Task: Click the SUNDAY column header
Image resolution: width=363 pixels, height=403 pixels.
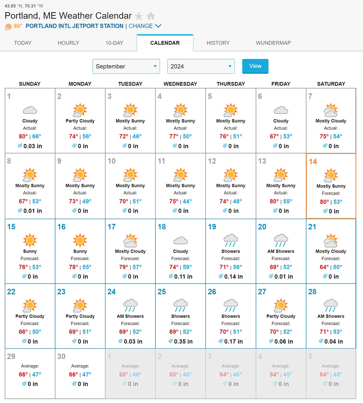Action: (30, 84)
